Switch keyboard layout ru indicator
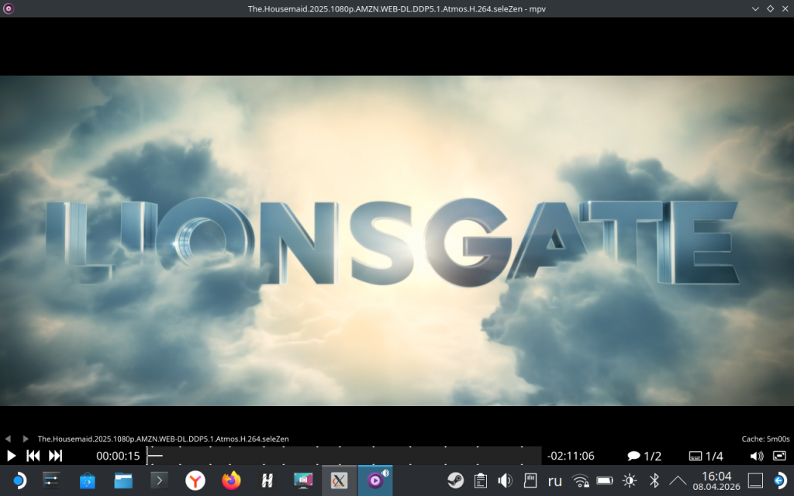794x496 pixels. pyautogui.click(x=554, y=480)
